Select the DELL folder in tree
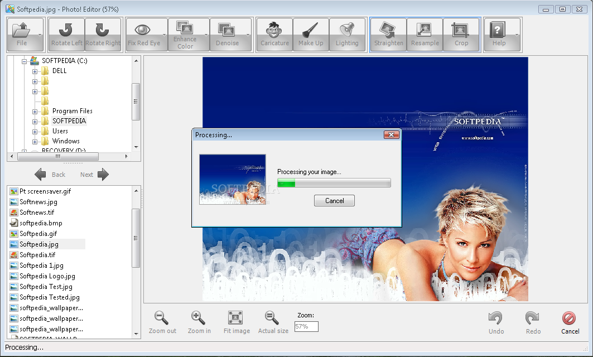This screenshot has width=593, height=357. [x=59, y=71]
